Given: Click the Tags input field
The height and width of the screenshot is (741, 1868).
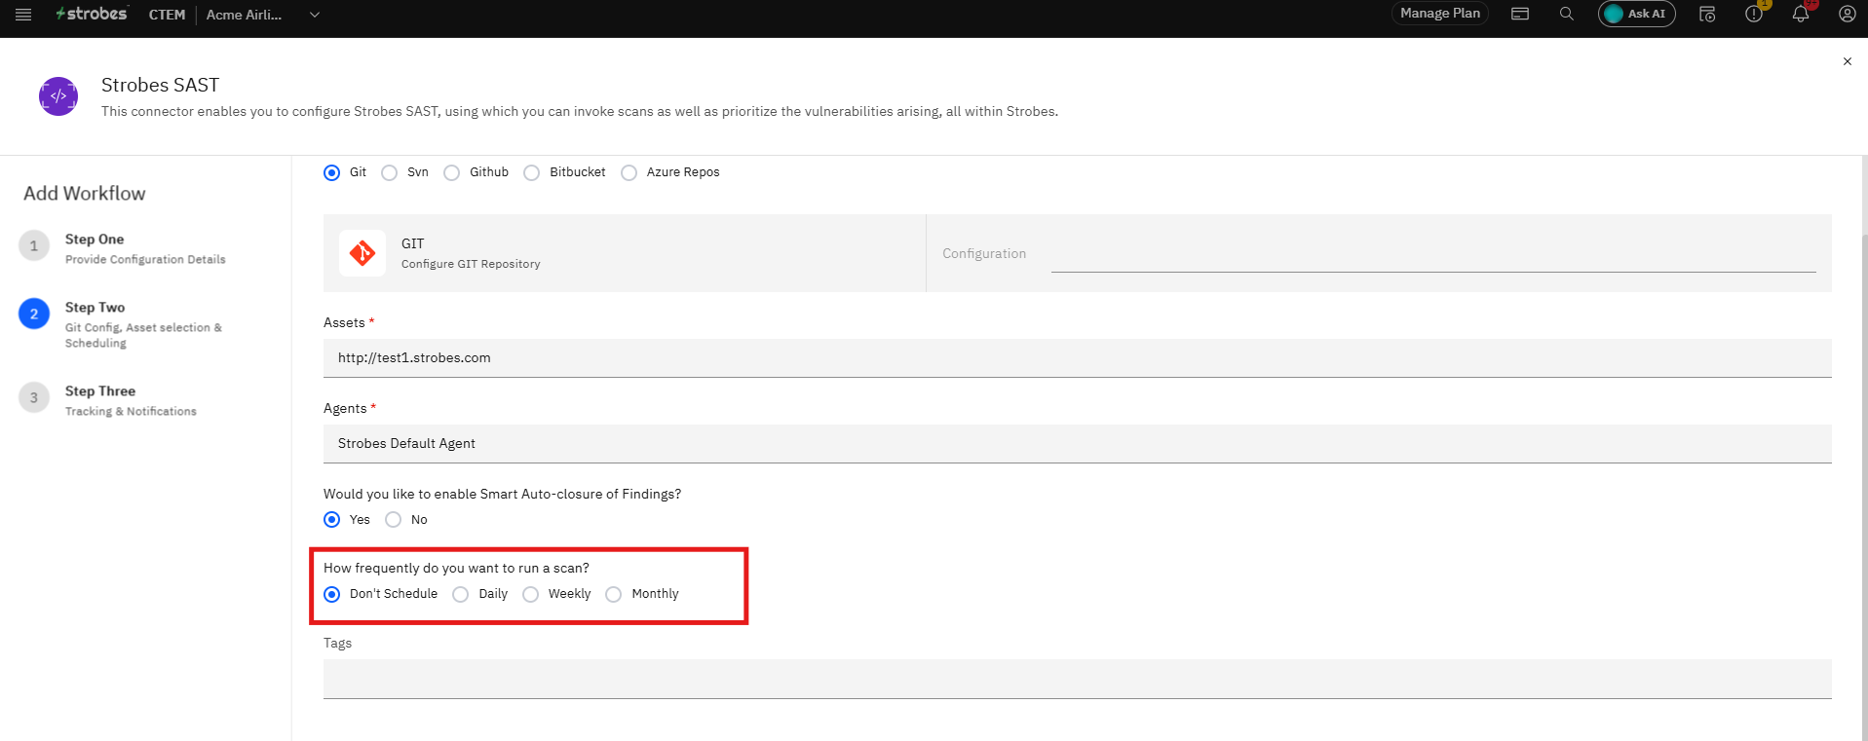Looking at the screenshot, I should tap(1078, 679).
